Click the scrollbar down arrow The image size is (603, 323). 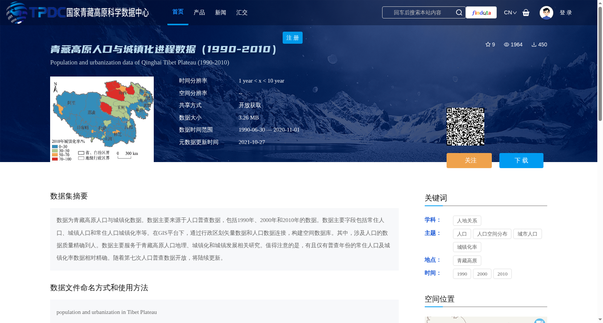point(600,320)
